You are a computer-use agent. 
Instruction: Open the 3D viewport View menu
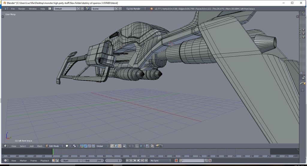pos(13,146)
